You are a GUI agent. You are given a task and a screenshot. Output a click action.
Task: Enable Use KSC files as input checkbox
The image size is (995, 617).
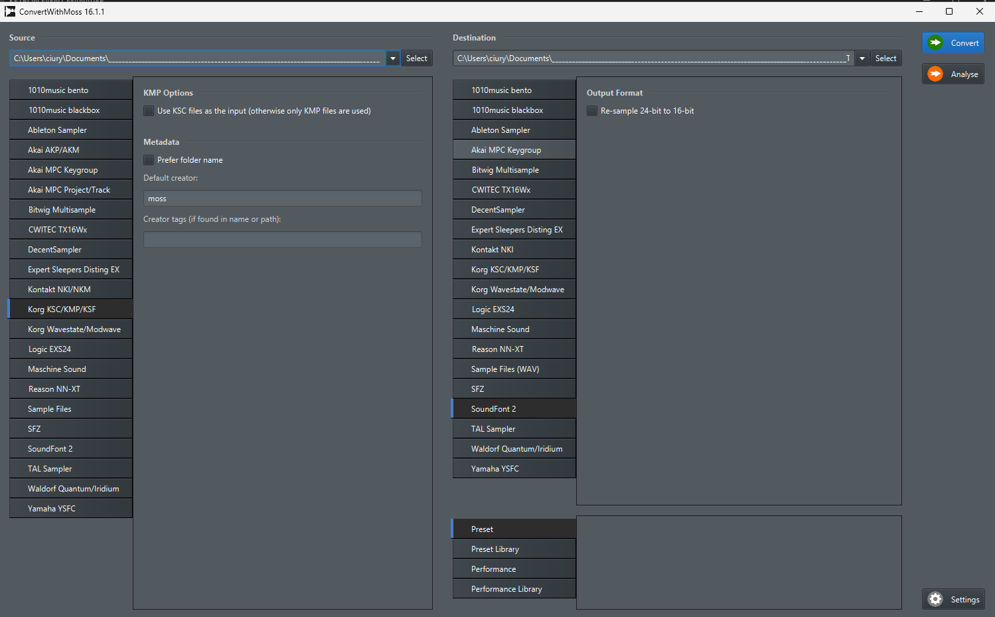pos(149,111)
